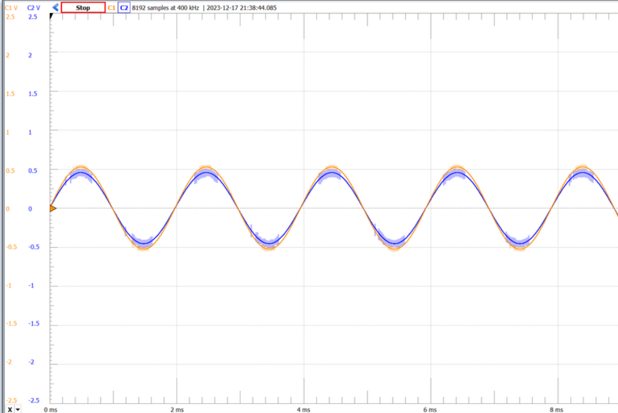
Task: Click the orange 2.5 value on C1 axis
Action: pyautogui.click(x=10, y=17)
